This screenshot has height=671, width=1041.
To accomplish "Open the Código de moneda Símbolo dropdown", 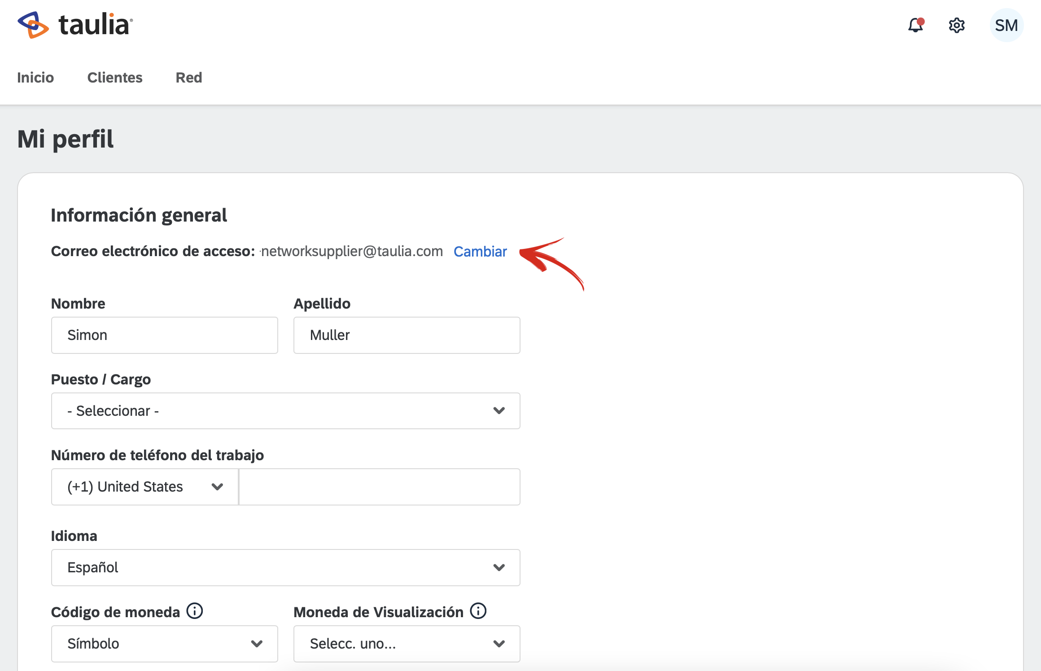I will [x=164, y=644].
